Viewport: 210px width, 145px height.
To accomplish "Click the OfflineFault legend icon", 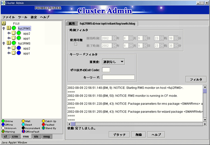I will [x=23, y=131].
